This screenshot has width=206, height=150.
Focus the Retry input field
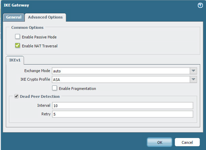tap(122, 114)
